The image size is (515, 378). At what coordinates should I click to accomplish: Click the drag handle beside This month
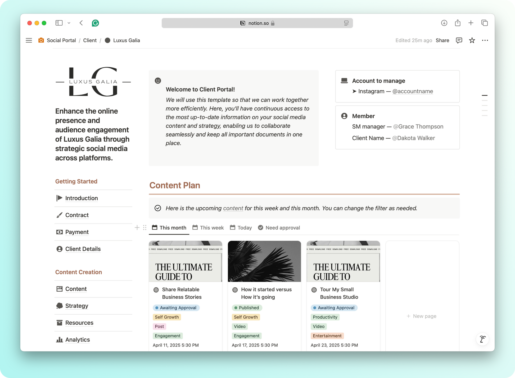144,228
